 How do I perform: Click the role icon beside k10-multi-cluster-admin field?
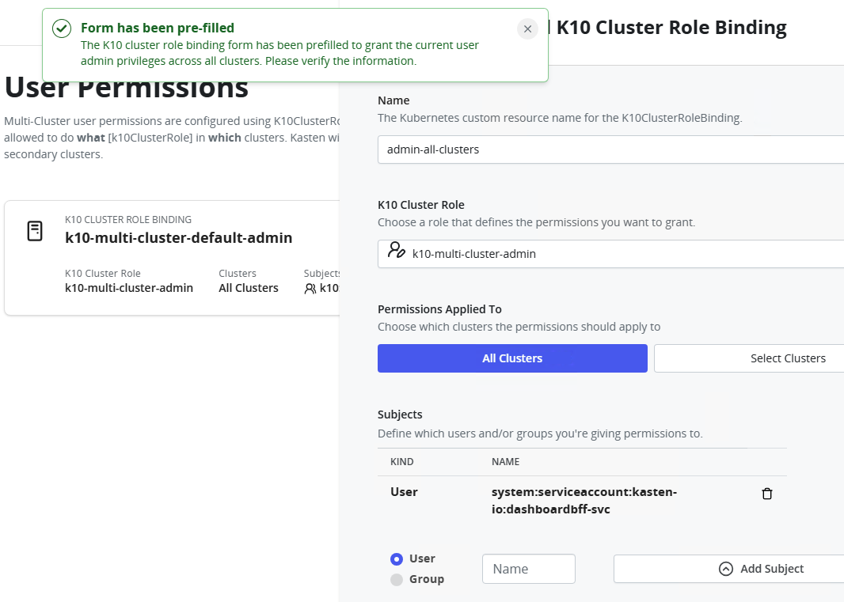coord(396,252)
